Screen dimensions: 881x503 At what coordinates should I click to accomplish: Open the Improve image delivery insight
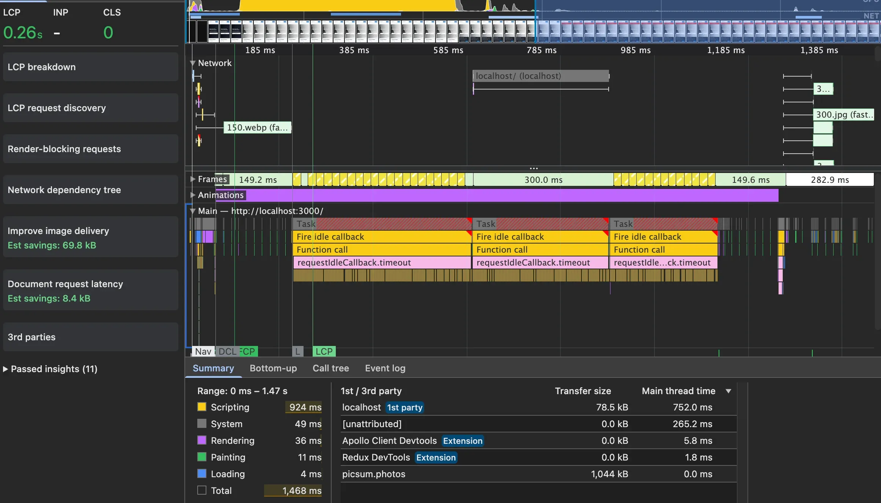(x=90, y=237)
